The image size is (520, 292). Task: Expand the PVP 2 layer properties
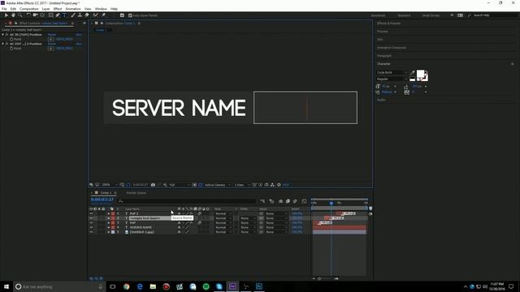click(108, 213)
